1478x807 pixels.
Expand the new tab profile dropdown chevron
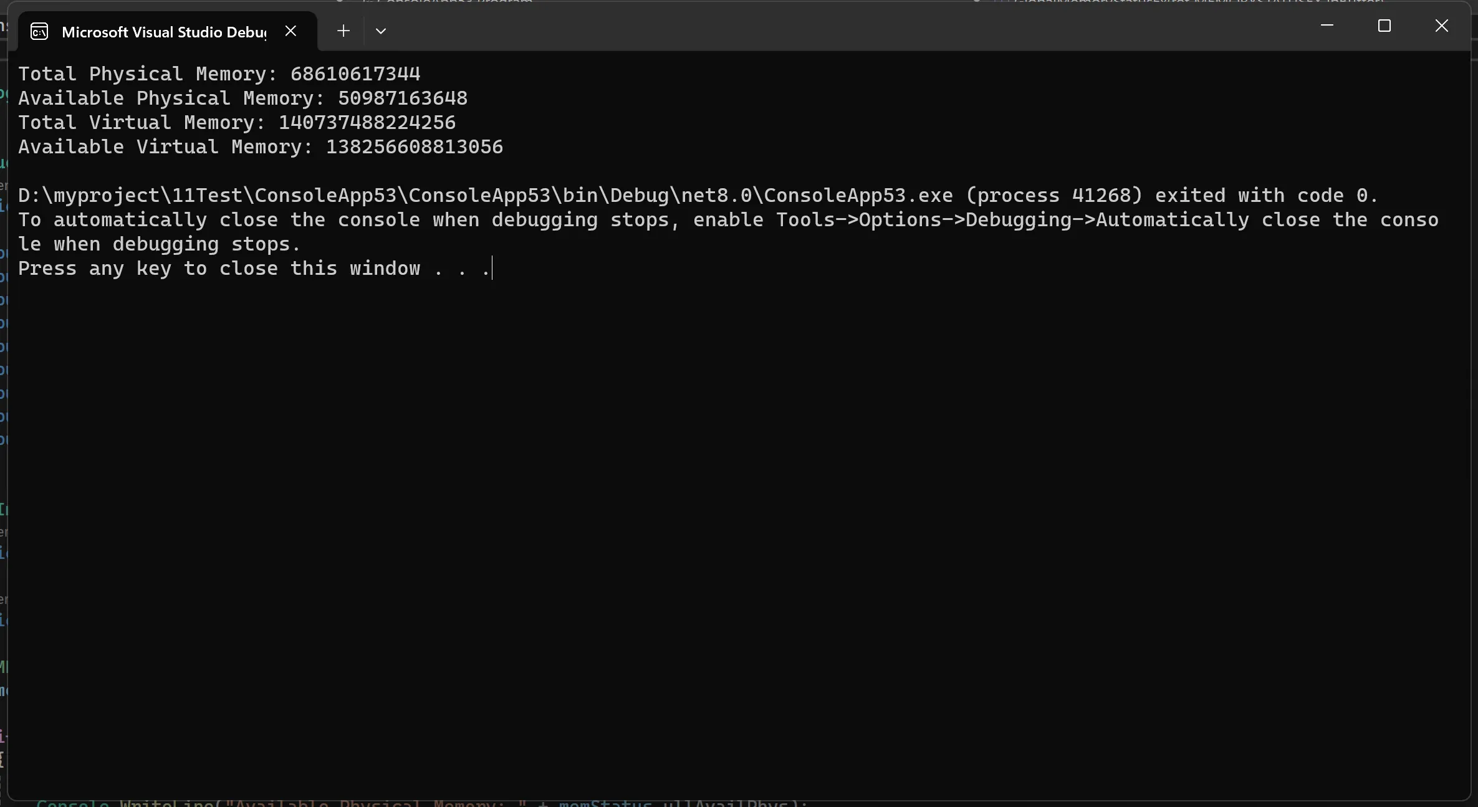pos(381,31)
